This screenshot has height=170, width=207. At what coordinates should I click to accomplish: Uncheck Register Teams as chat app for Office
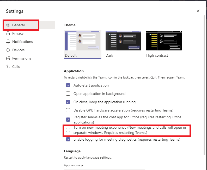tap(68, 120)
